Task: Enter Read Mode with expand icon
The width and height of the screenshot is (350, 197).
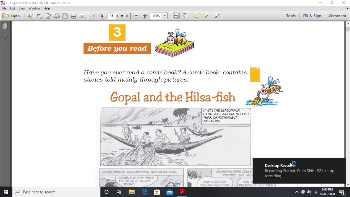Action: 217,16
